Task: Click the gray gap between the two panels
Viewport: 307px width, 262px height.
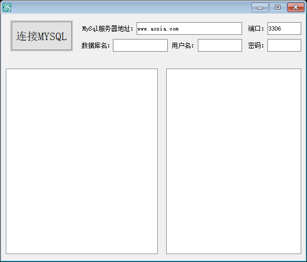Action: [x=162, y=161]
